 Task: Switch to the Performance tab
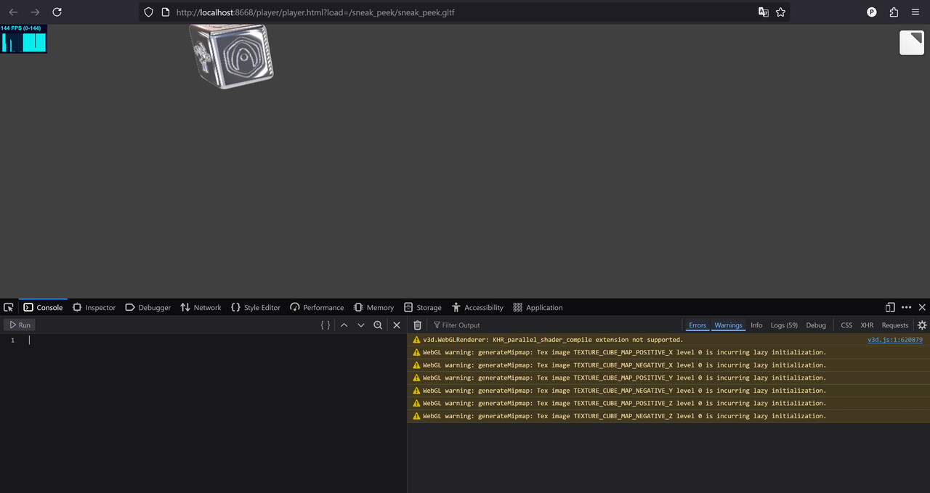[316, 307]
